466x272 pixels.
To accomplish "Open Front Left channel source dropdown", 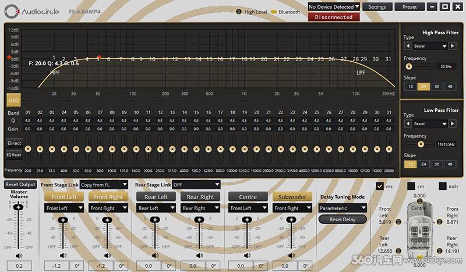I will click(64, 208).
